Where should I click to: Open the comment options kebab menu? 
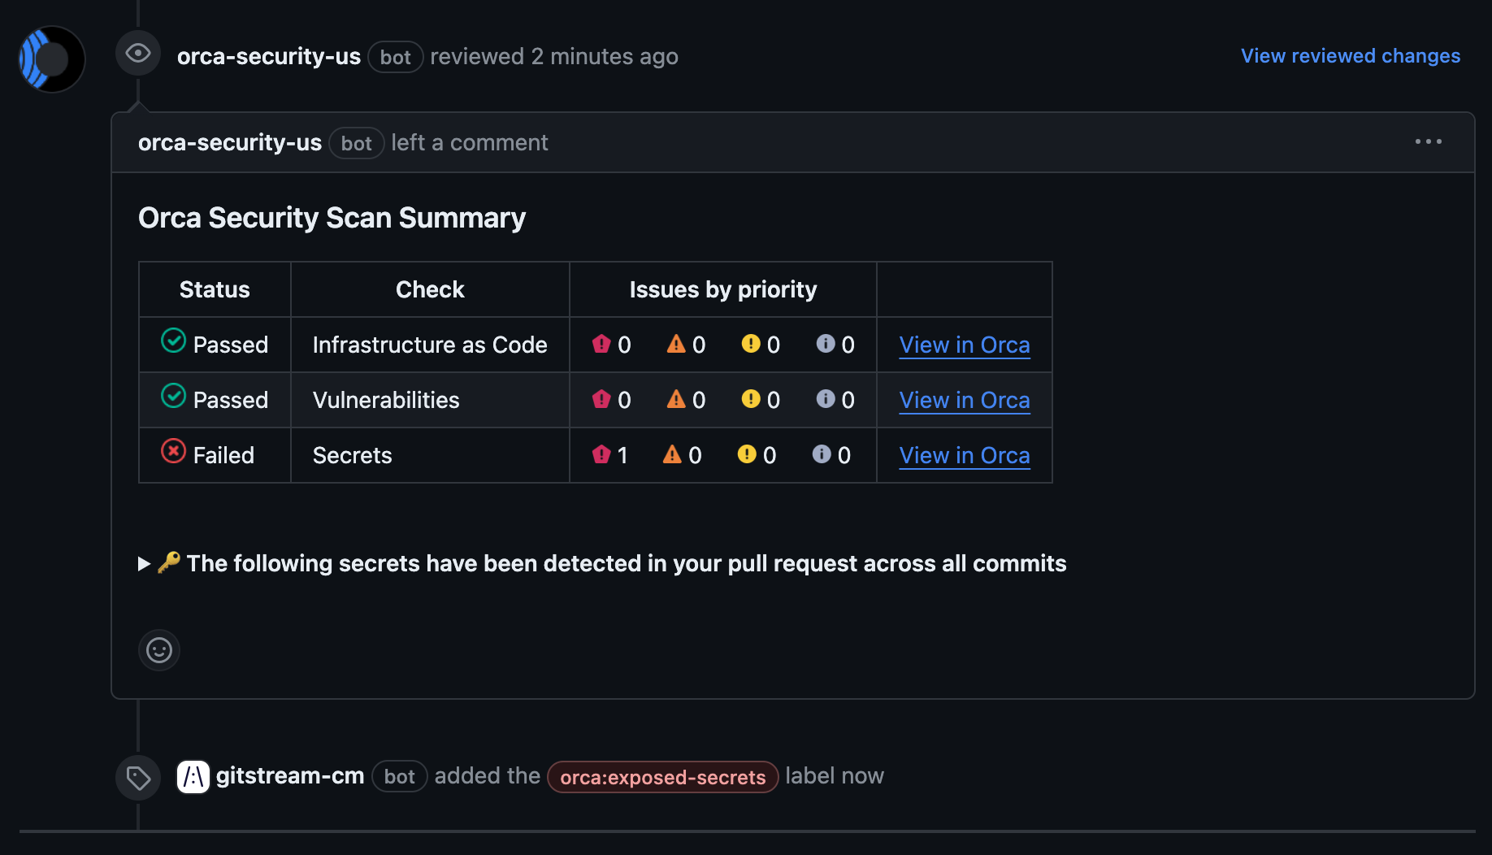[1429, 141]
